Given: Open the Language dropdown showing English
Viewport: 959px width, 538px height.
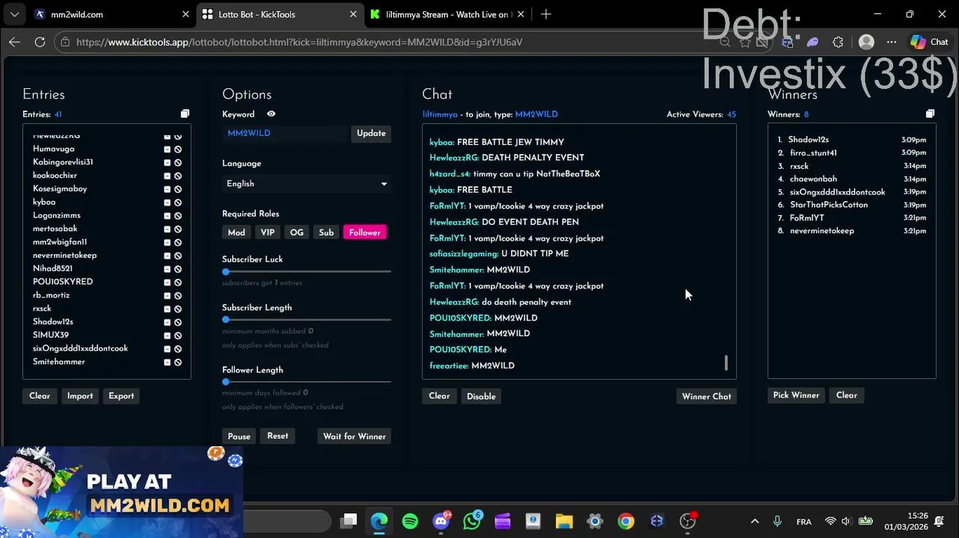Looking at the screenshot, I should (x=307, y=184).
